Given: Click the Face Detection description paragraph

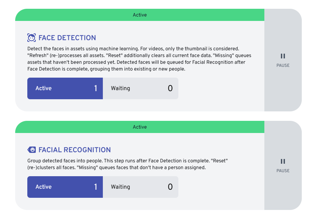Looking at the screenshot, I should pos(139,59).
